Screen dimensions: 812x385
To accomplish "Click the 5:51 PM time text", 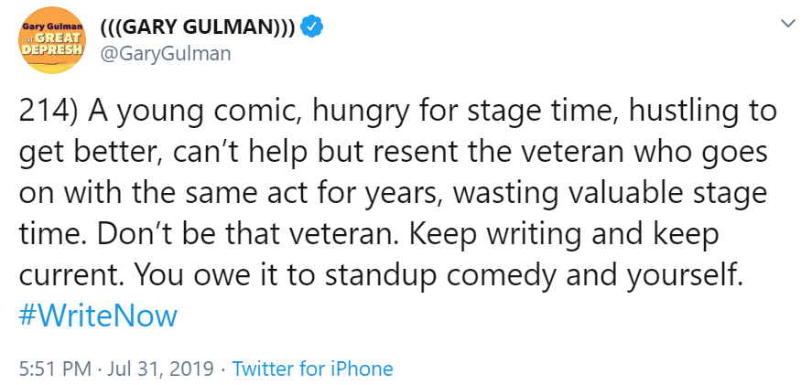I will [x=54, y=369].
